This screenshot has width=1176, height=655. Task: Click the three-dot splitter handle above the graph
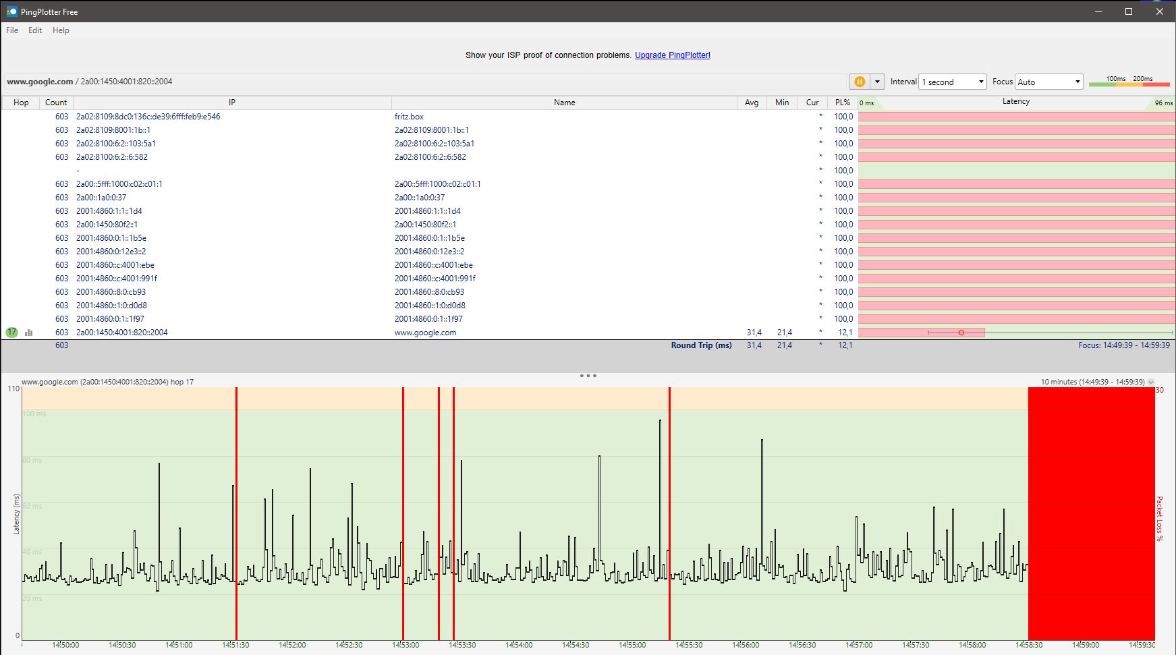tap(588, 376)
